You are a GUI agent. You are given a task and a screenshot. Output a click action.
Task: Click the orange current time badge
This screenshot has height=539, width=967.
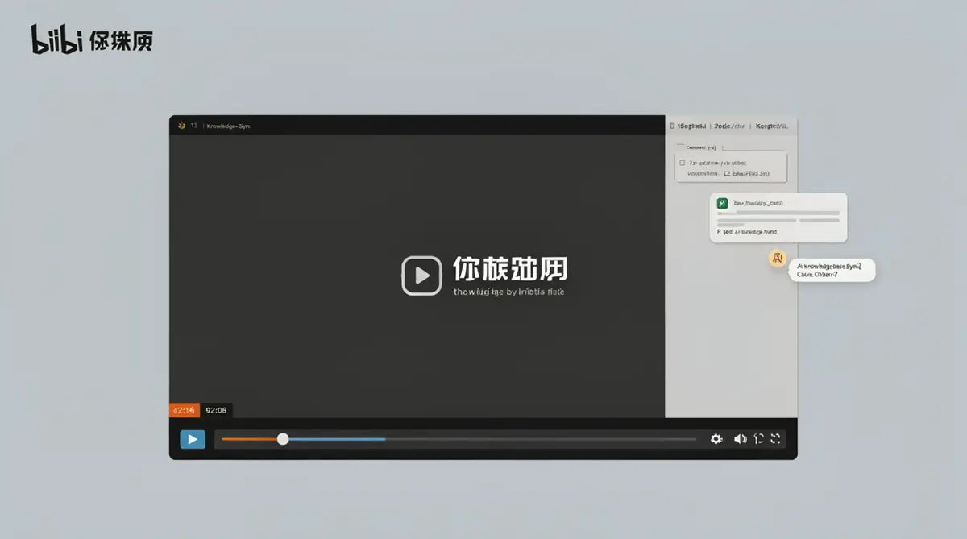[x=184, y=410]
